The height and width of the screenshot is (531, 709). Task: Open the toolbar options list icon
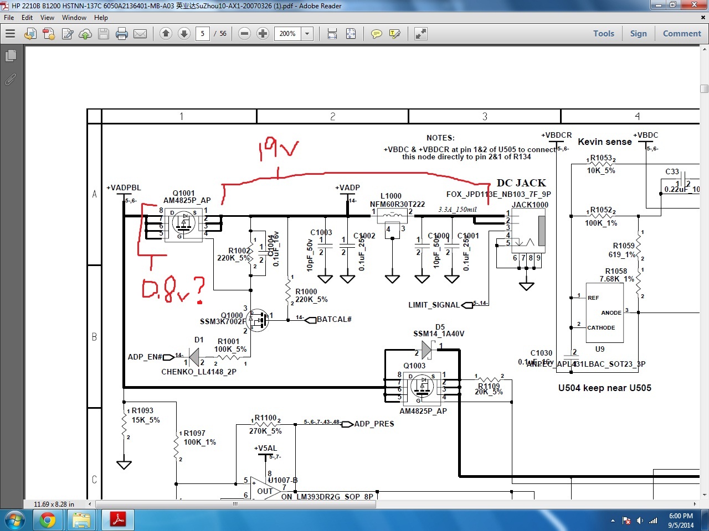(x=10, y=34)
